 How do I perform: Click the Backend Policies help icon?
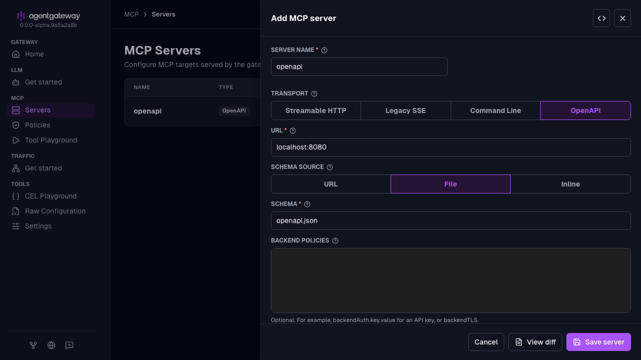point(336,240)
